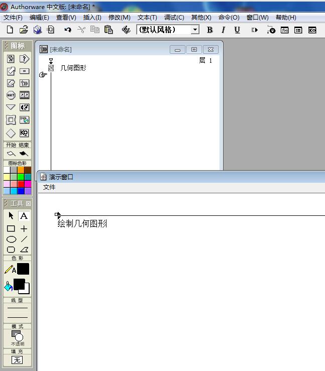The height and width of the screenshot is (371, 325).
Task: Open the 调试(C) menu
Action: [x=174, y=18]
